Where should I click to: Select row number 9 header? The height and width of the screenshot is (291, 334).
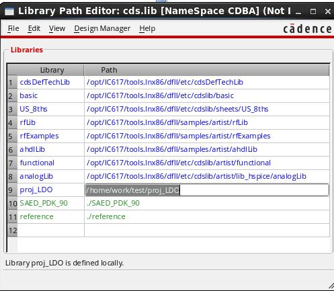(12, 190)
